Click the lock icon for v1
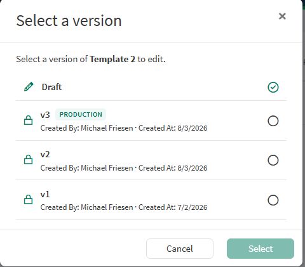The height and width of the screenshot is (267, 305). [x=28, y=199]
